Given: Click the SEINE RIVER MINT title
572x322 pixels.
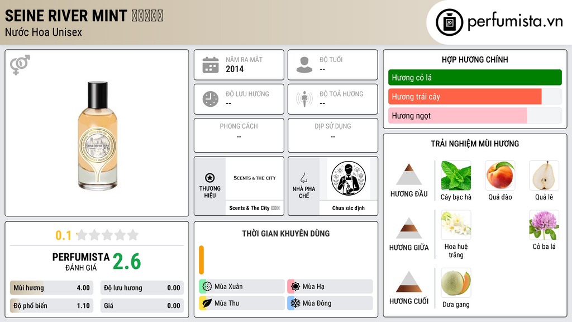Looking at the screenshot, I should click(x=66, y=16).
